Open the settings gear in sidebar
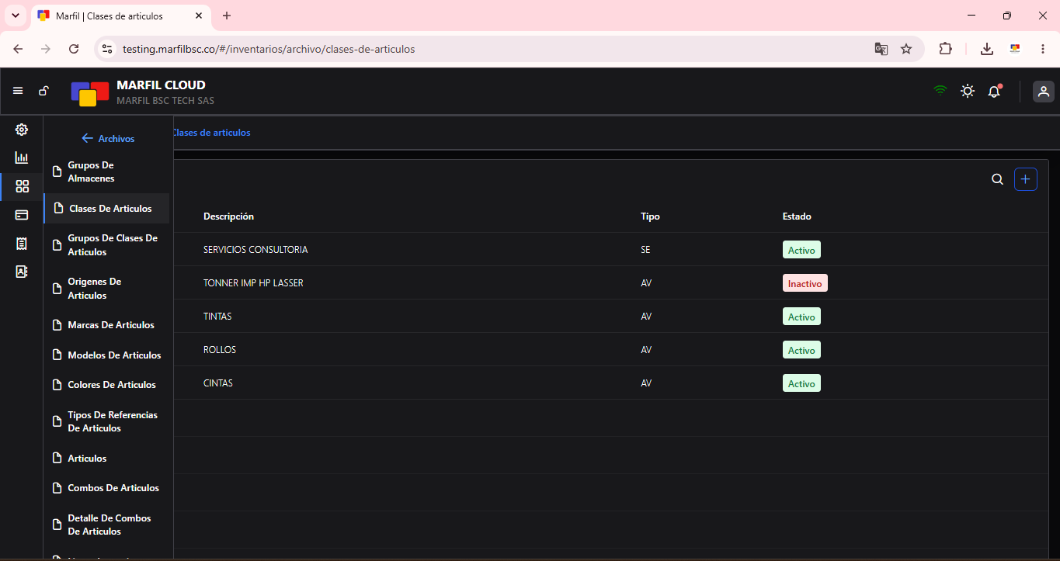This screenshot has height=561, width=1060. point(22,130)
